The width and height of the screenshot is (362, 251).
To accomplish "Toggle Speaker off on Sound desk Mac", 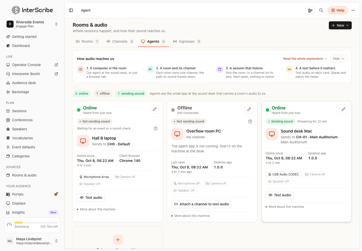I will [x=278, y=181].
